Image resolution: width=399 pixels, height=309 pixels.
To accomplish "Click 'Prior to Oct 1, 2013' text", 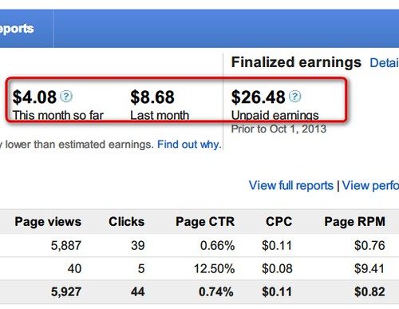I will click(x=279, y=129).
